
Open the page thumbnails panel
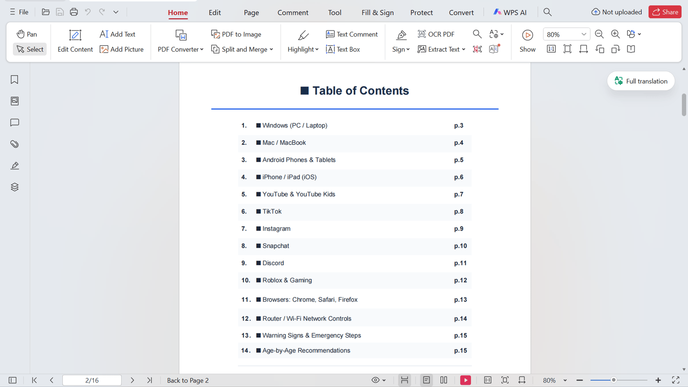[x=15, y=101]
